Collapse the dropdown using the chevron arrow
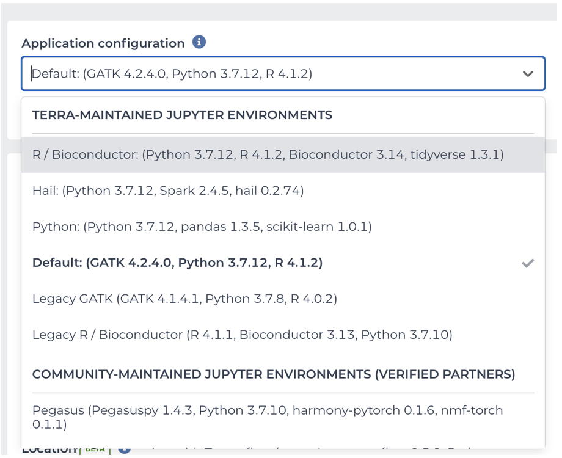Viewport: 562px width, 458px height. click(x=528, y=74)
